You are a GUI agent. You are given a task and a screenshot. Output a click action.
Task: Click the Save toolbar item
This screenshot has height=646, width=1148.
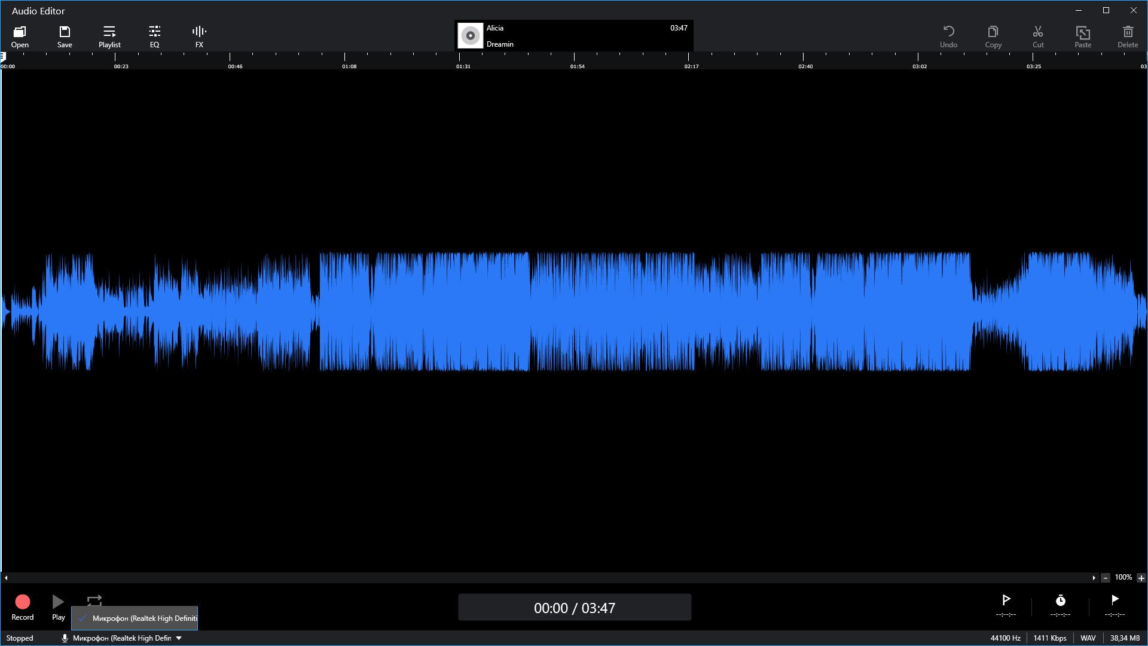pyautogui.click(x=65, y=35)
